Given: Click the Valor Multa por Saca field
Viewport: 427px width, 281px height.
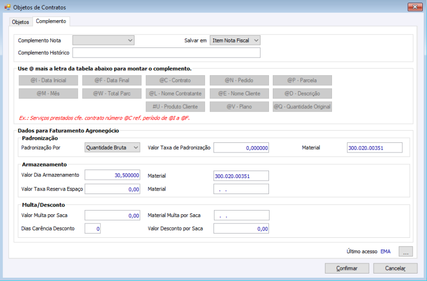Looking at the screenshot, I should (112, 215).
